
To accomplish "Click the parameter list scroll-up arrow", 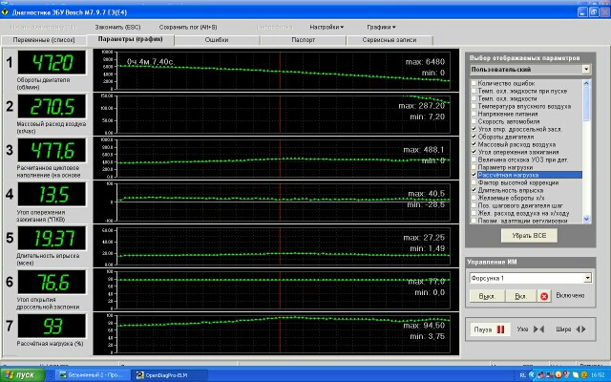I will [586, 83].
